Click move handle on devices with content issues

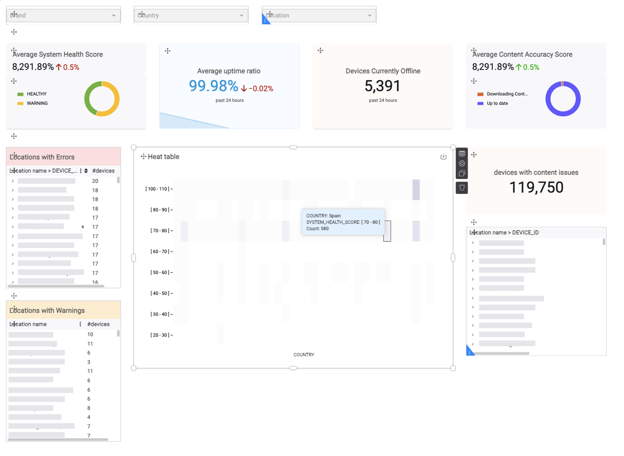tap(474, 155)
